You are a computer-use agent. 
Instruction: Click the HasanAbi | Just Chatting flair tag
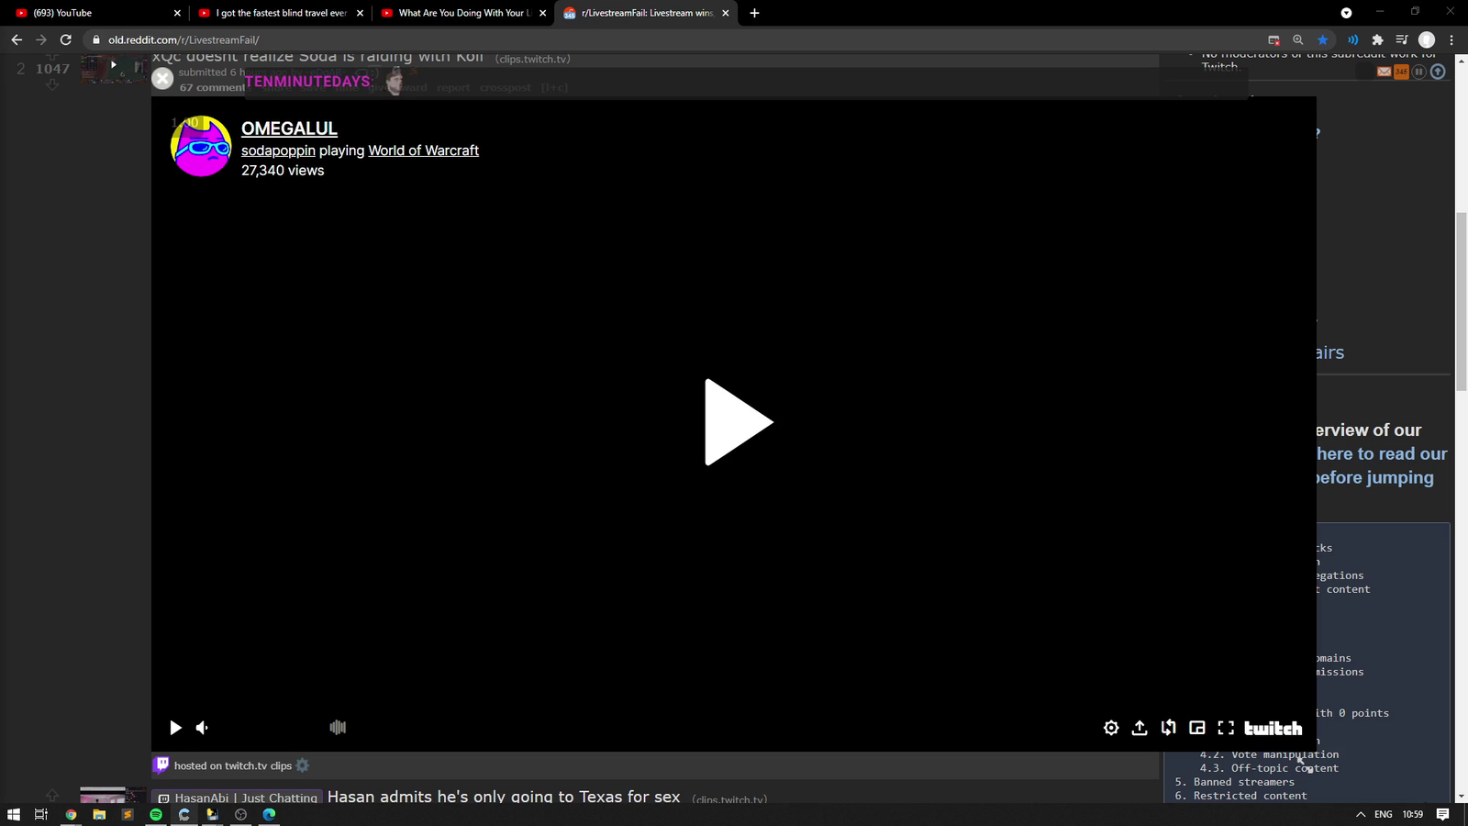coord(237,798)
